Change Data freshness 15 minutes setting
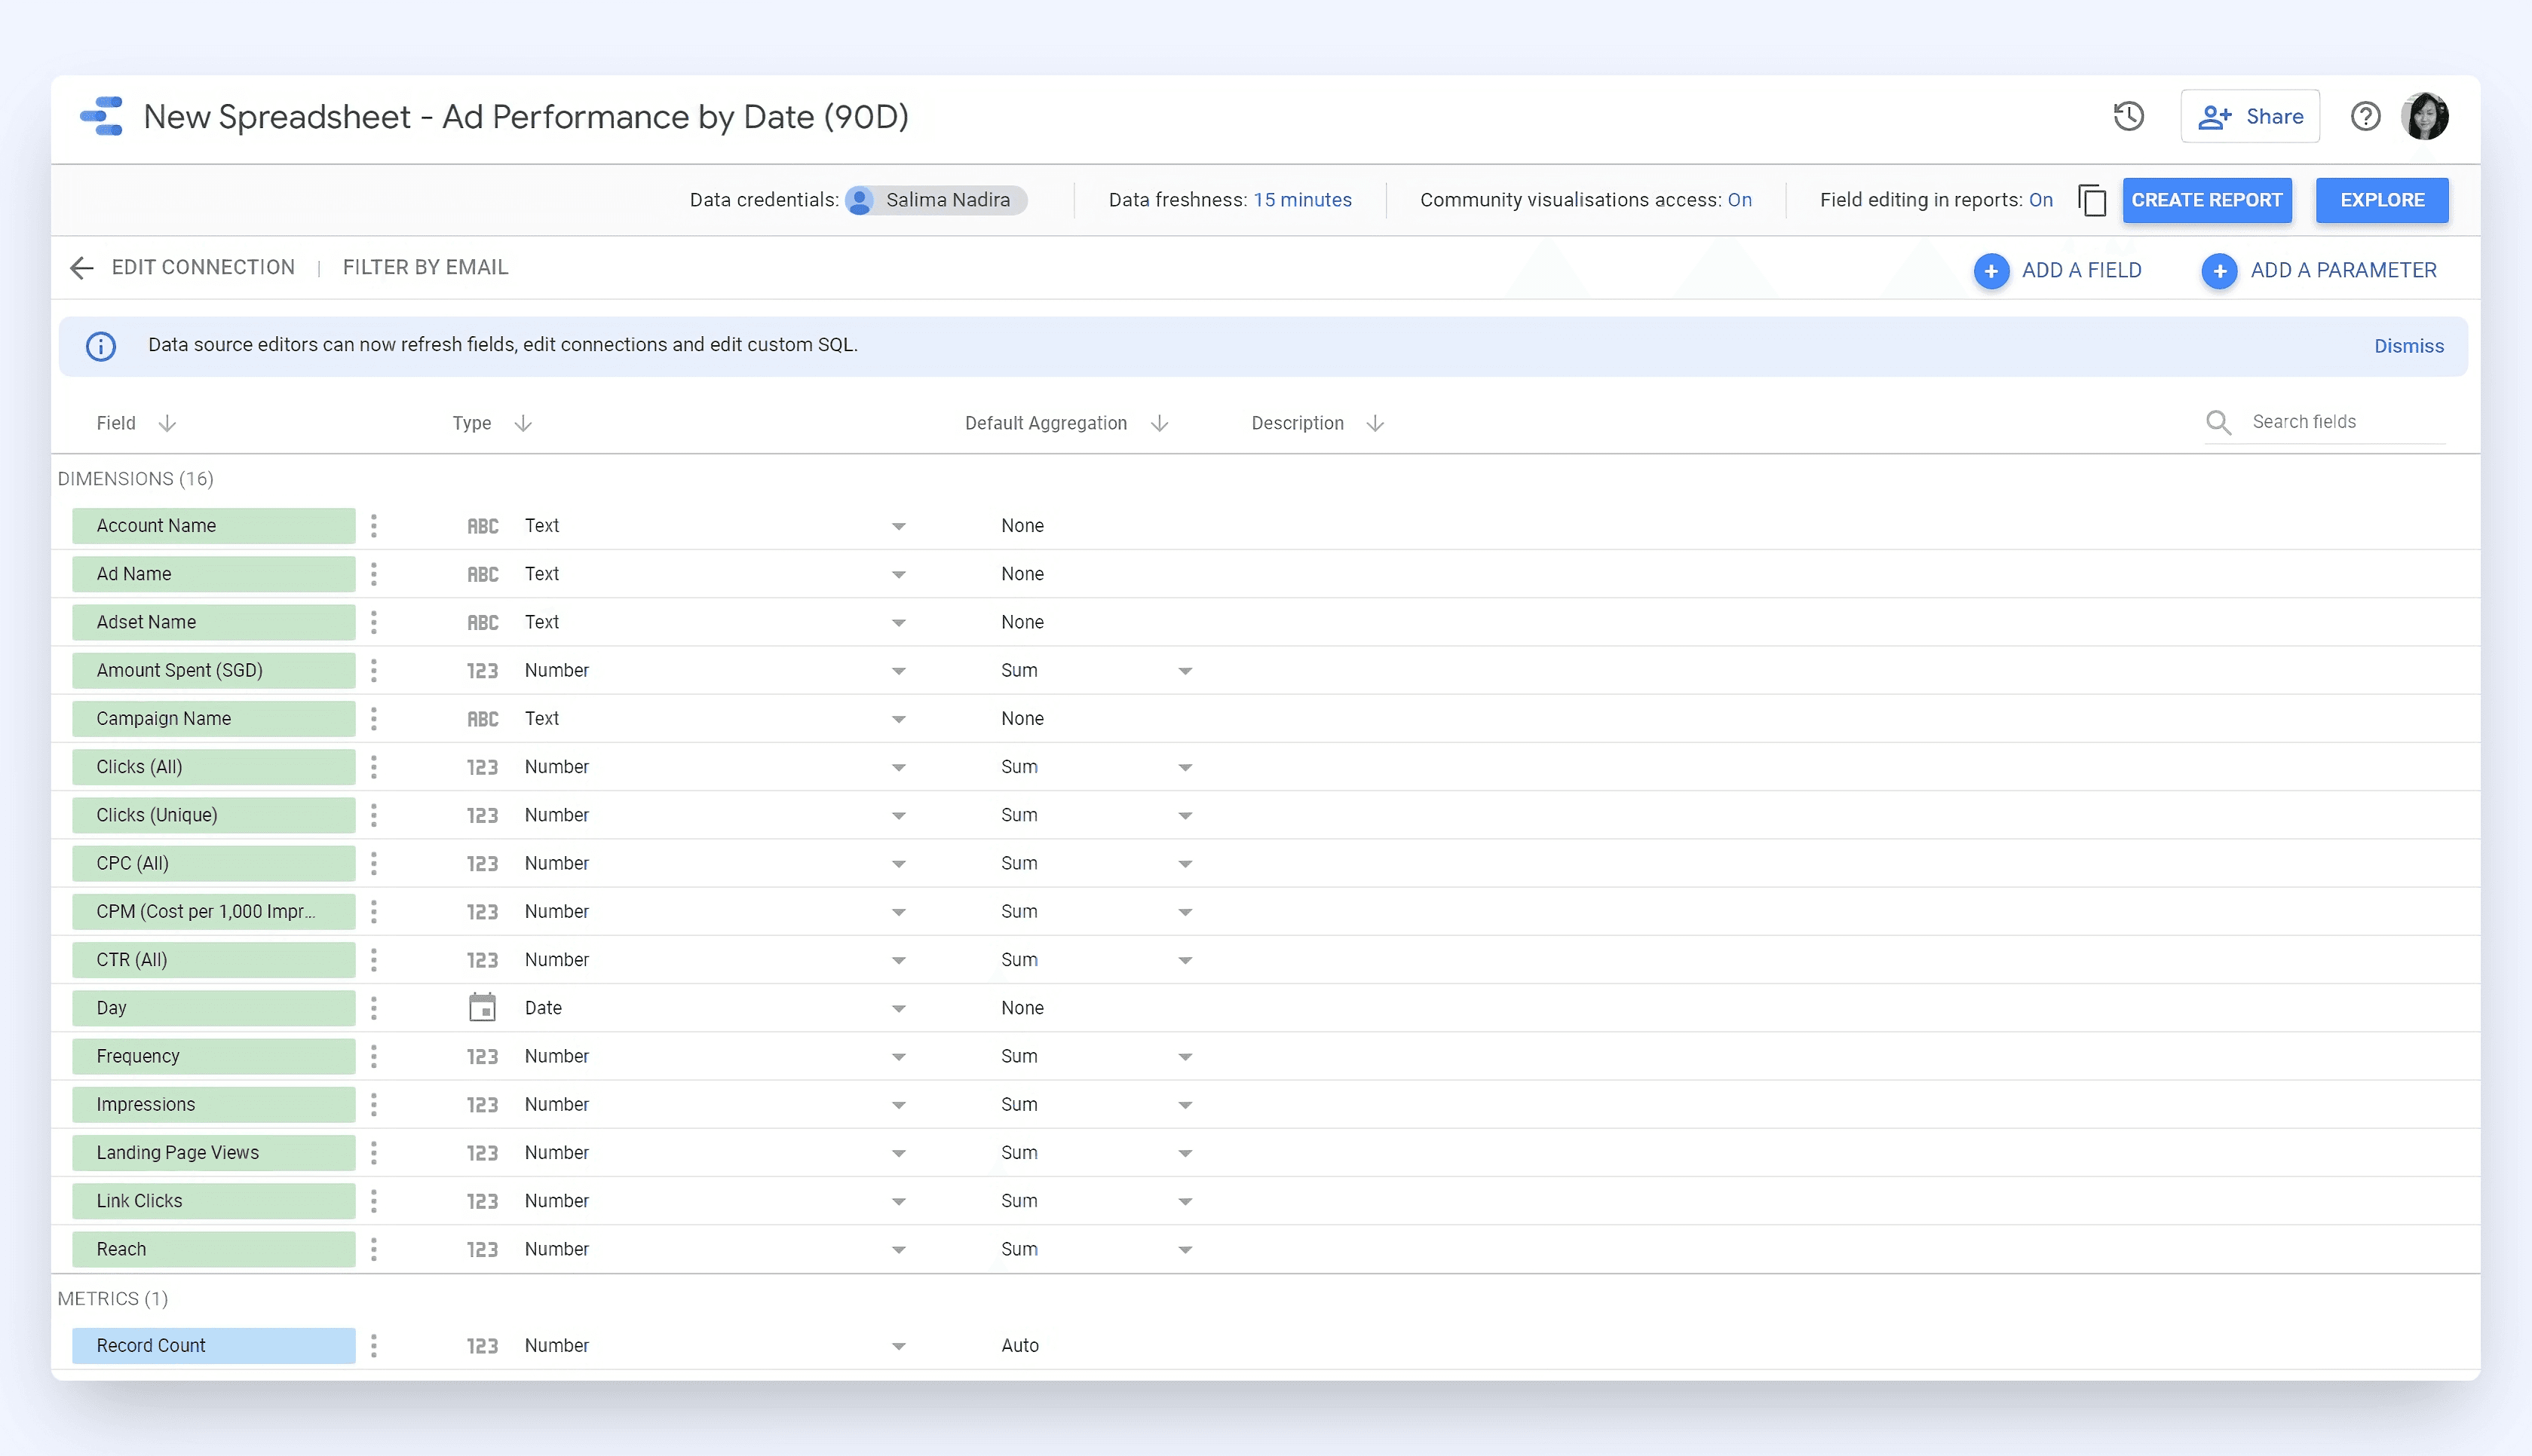Screen dimensions: 2532x1456 (1302, 200)
